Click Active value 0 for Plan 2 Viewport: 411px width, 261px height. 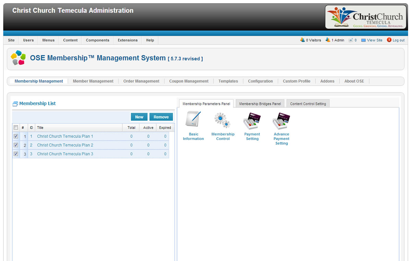pyautogui.click(x=148, y=145)
